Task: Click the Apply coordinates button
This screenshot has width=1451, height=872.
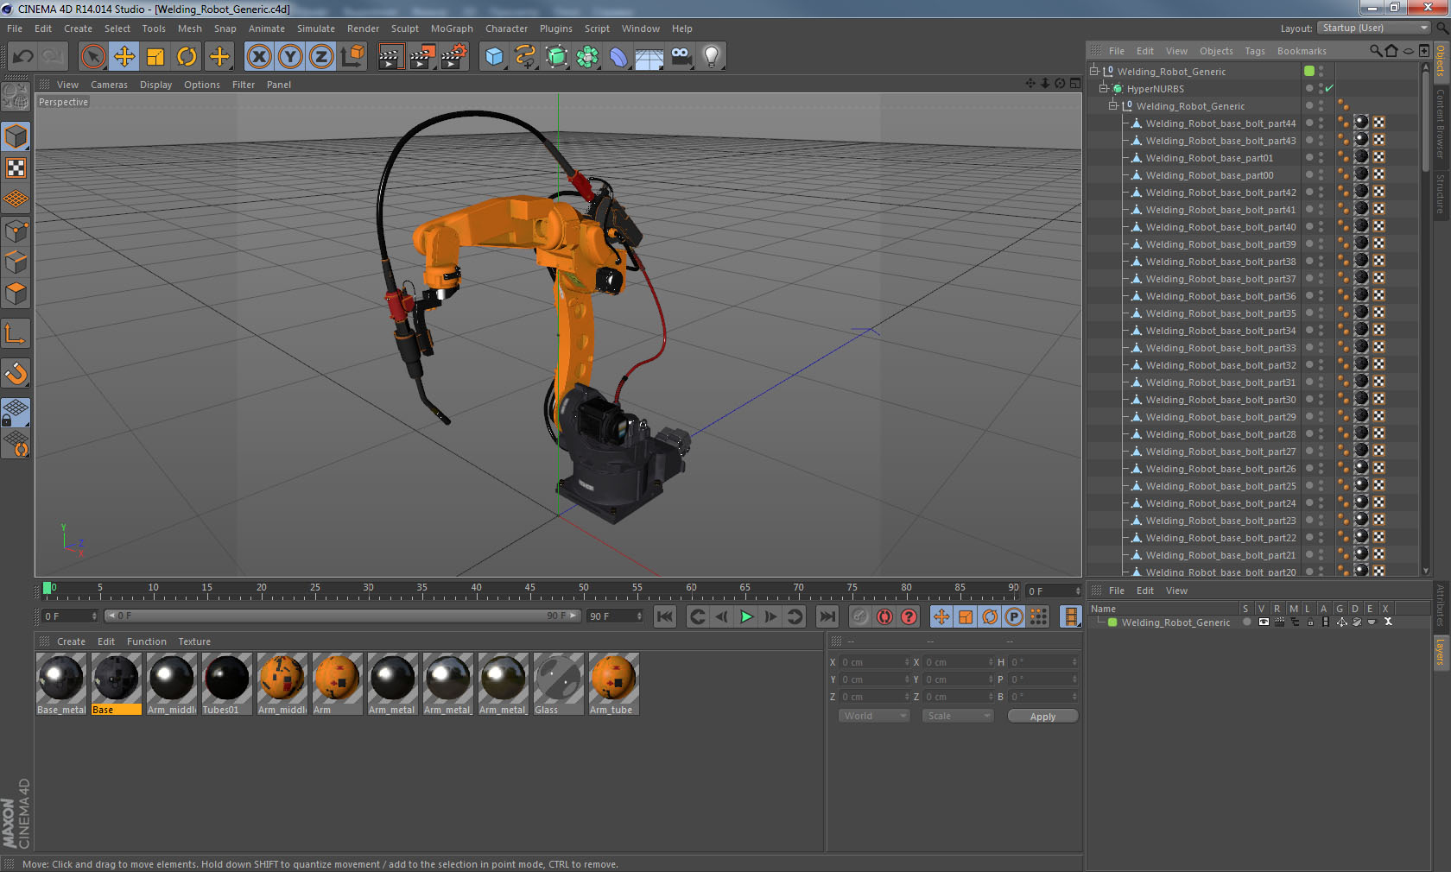Action: tap(1042, 716)
